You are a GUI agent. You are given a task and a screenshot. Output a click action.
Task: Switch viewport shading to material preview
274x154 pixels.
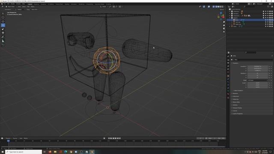[x=220, y=7]
